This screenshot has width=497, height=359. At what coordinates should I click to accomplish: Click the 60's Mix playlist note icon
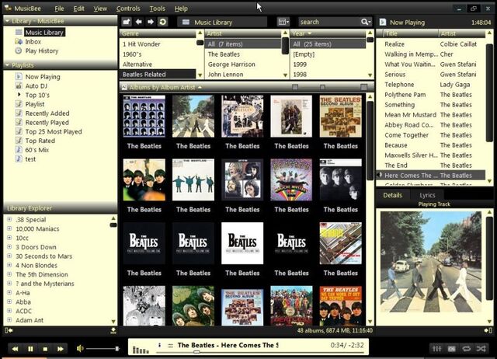[19, 150]
